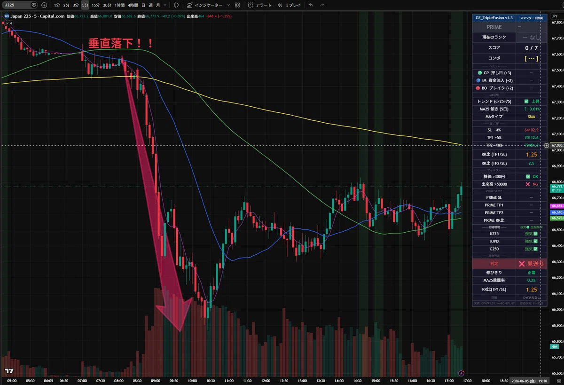Screen dimensions: 564x385
Task: Select the 3分 timeframe
Action: (x=76, y=5)
